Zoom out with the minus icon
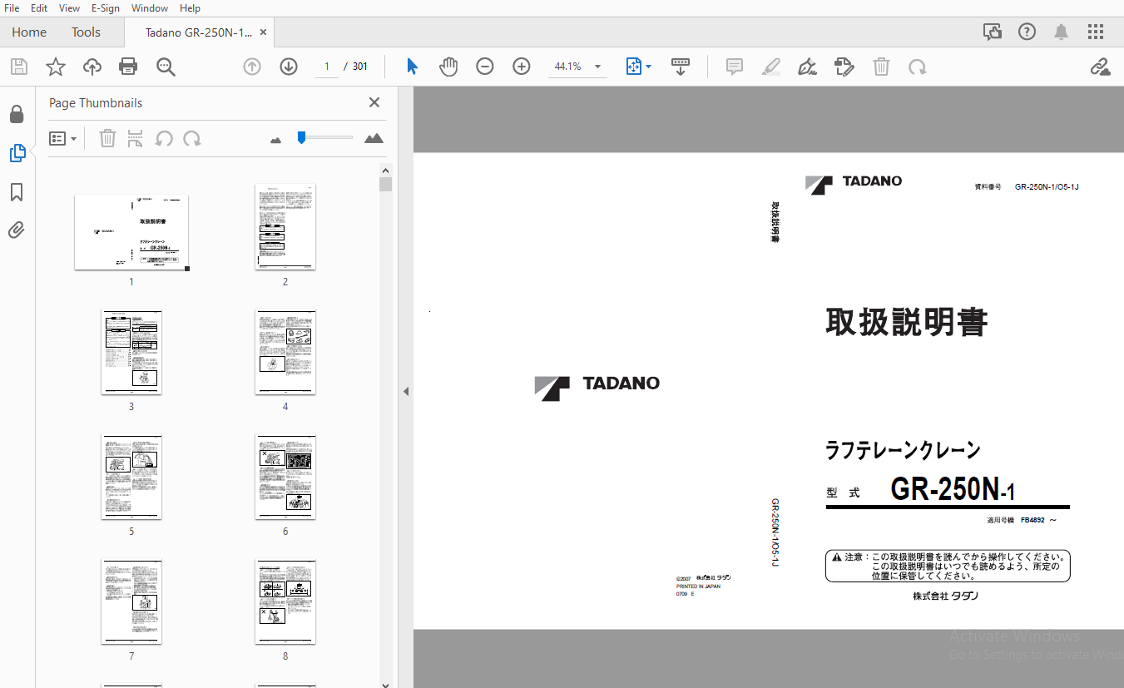 (485, 67)
